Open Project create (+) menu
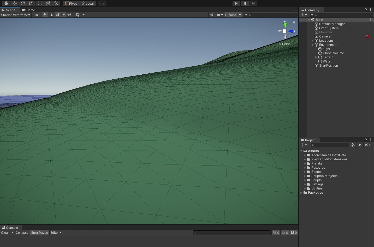 point(304,145)
